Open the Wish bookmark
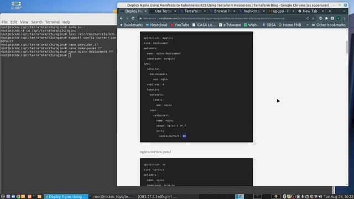354x199 pixels. point(251,25)
